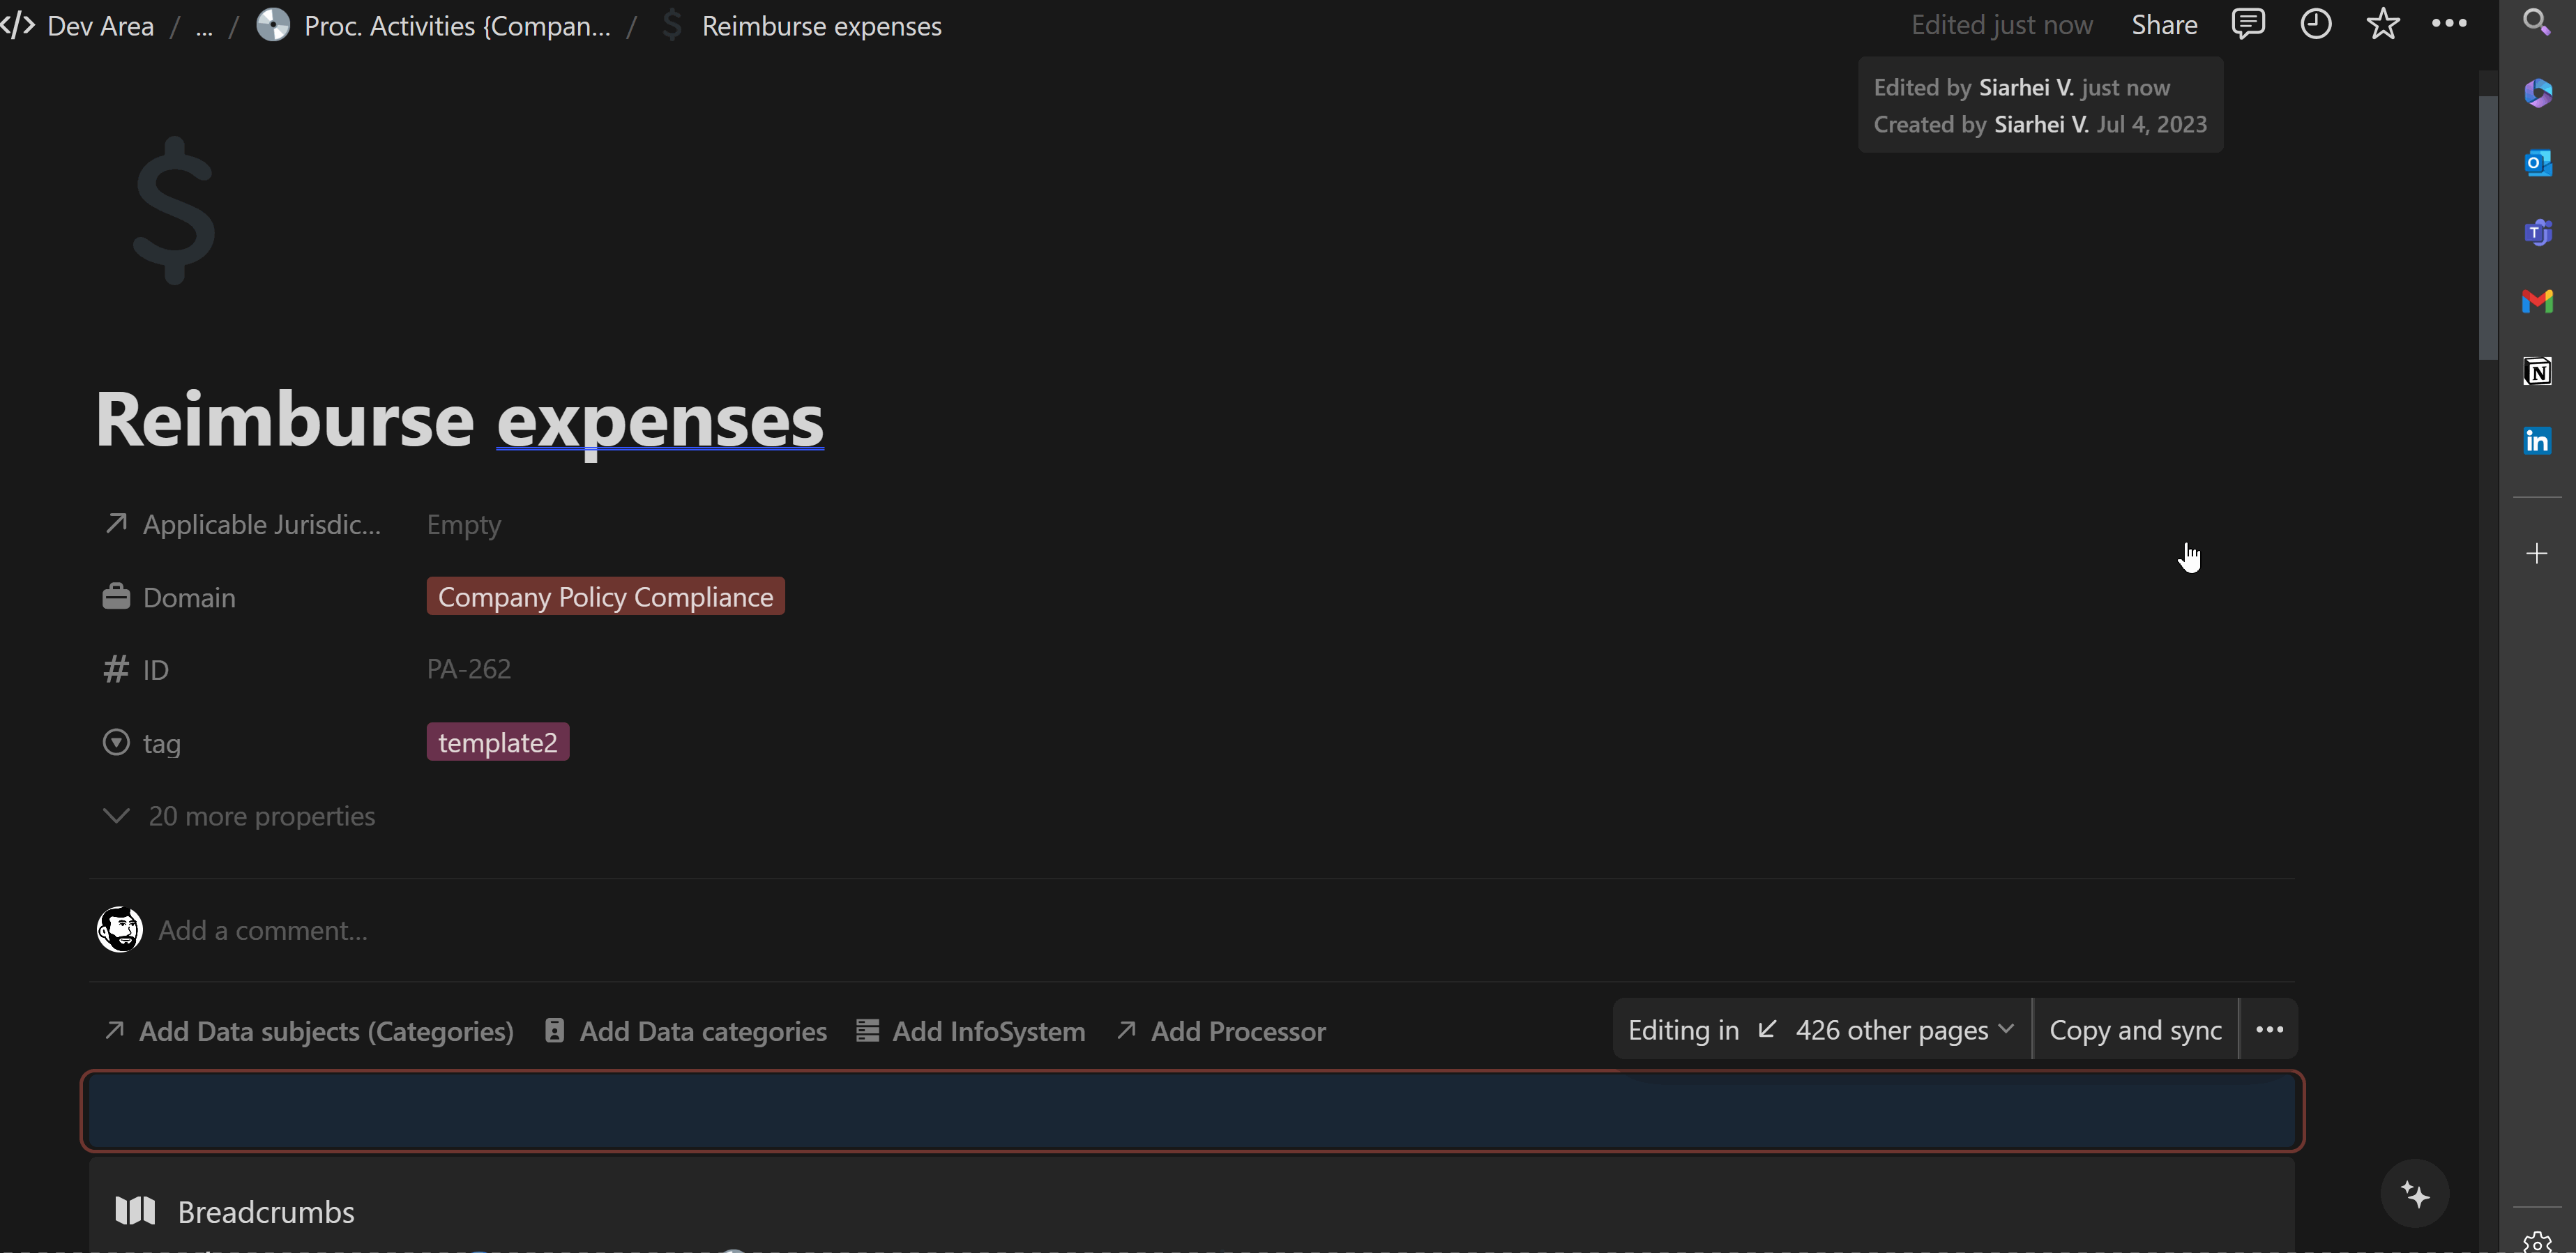
Task: Open the top-right page options menu
Action: coord(2449,24)
